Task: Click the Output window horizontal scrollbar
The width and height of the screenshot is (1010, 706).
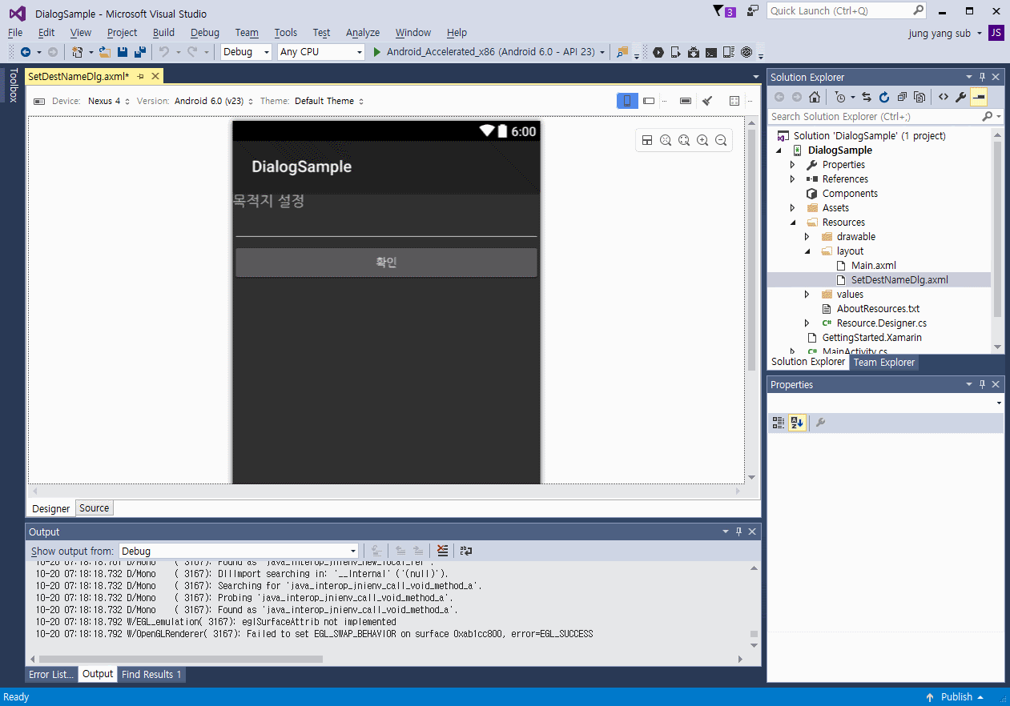Action: (x=180, y=660)
